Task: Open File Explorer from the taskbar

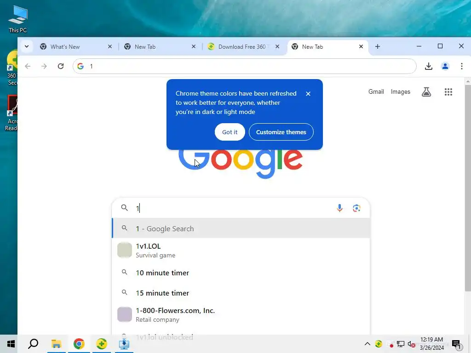Action: click(56, 344)
